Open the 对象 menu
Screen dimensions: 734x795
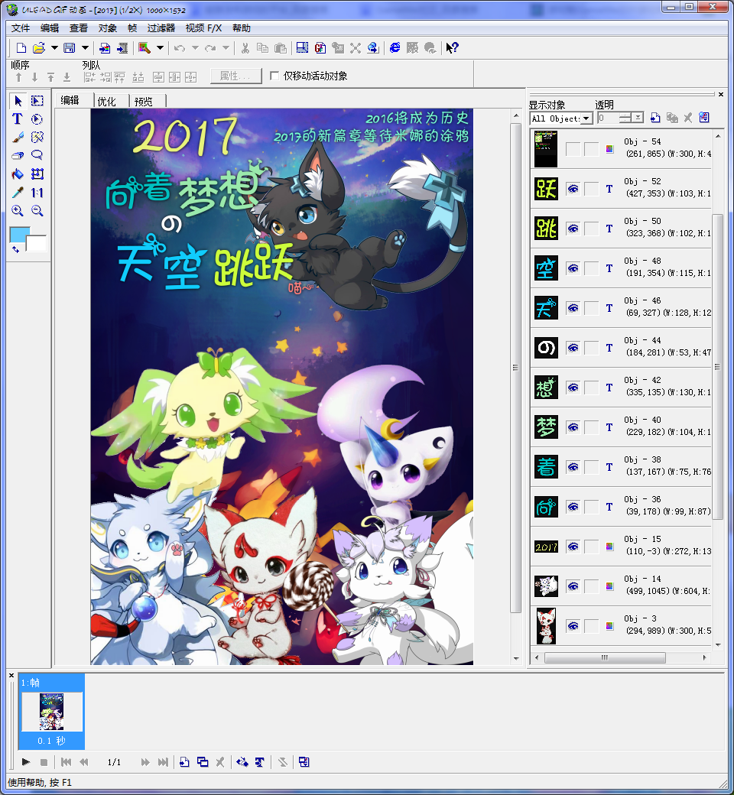[x=108, y=28]
